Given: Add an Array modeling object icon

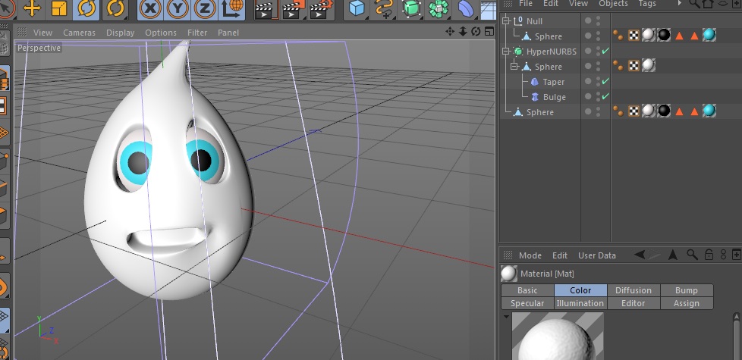Looking at the screenshot, I should pos(439,8).
